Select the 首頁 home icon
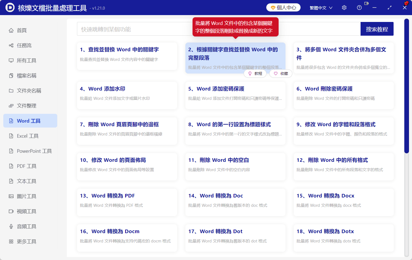This screenshot has height=260, width=412. [x=11, y=30]
